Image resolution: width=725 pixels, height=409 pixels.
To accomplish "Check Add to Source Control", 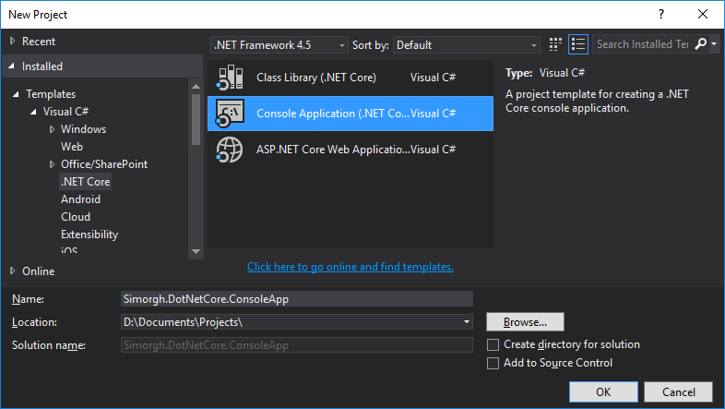I will (493, 363).
